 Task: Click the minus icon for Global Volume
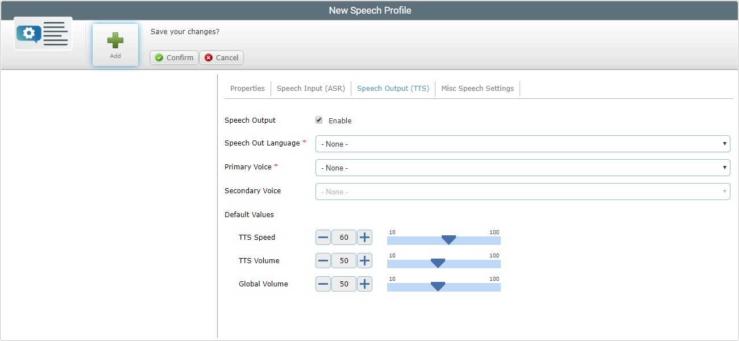tap(323, 284)
